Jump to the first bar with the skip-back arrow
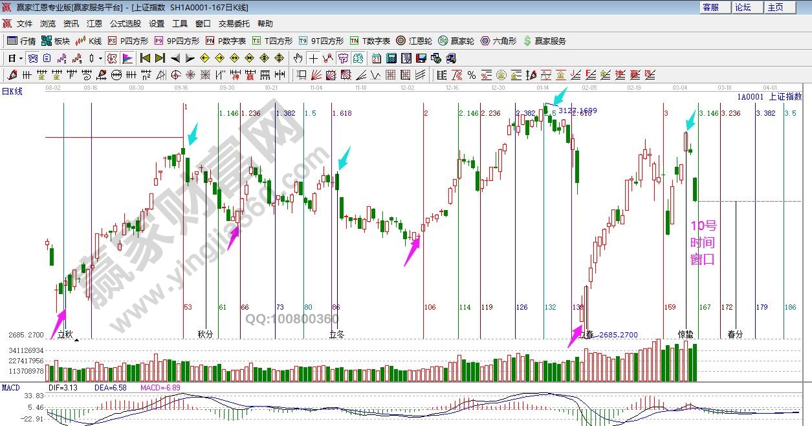812x426 pixels. pos(145,58)
